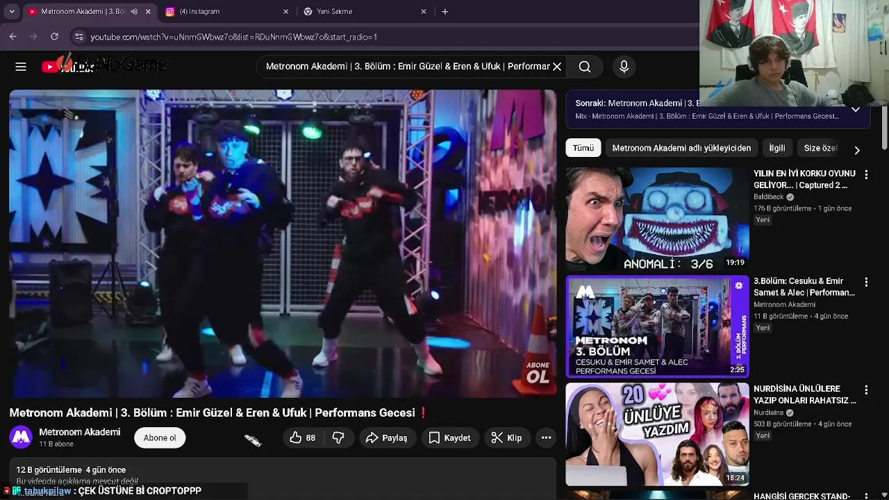Image resolution: width=889 pixels, height=500 pixels.
Task: Create a clip with Klip button
Action: (x=506, y=437)
